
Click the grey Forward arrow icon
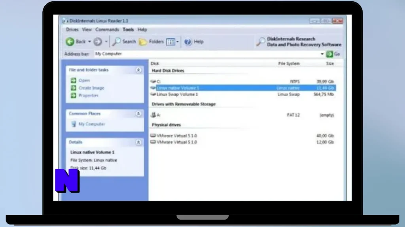(98, 41)
